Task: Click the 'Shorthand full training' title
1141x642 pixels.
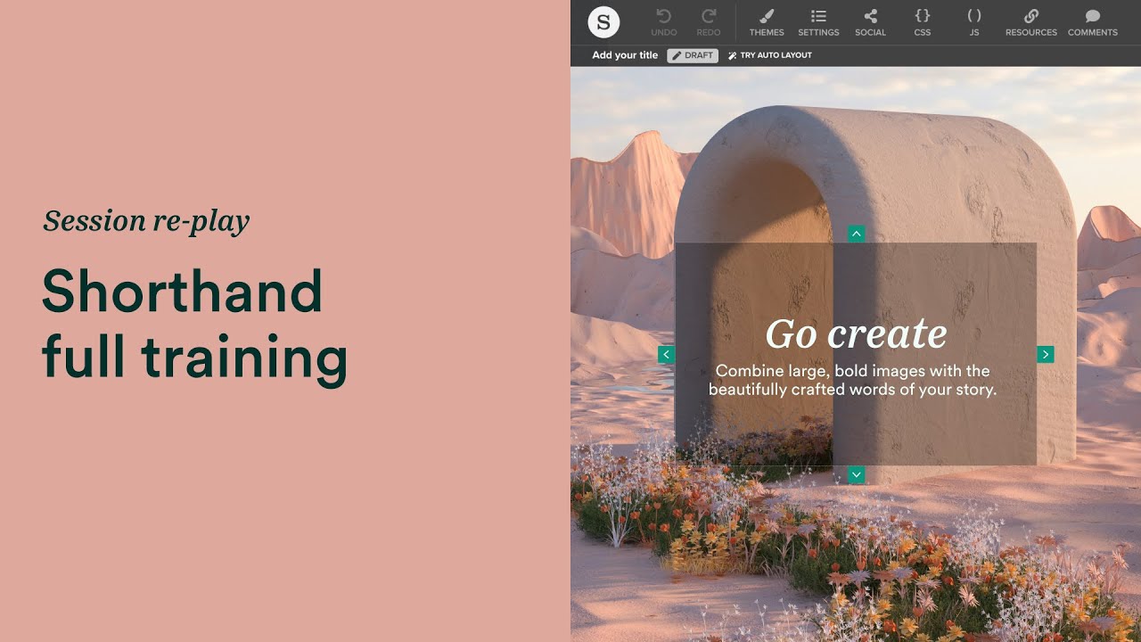Action: click(194, 325)
